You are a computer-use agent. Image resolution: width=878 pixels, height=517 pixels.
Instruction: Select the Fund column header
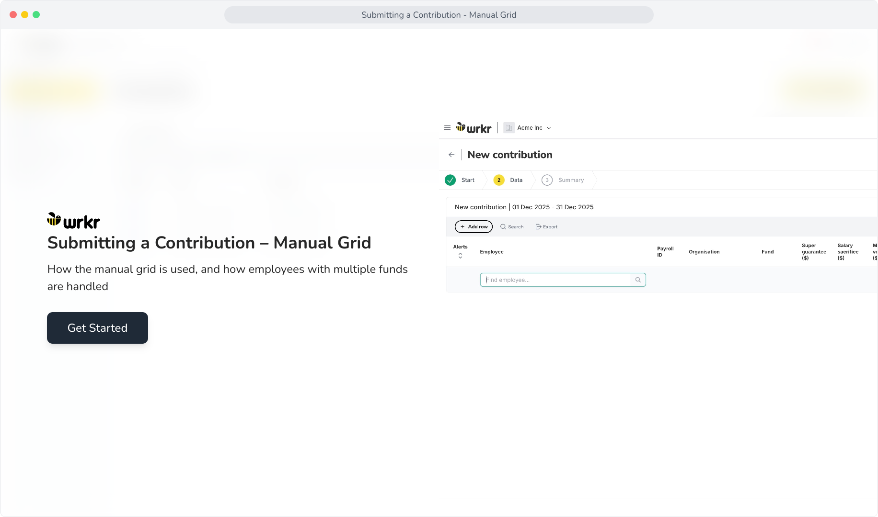click(768, 252)
